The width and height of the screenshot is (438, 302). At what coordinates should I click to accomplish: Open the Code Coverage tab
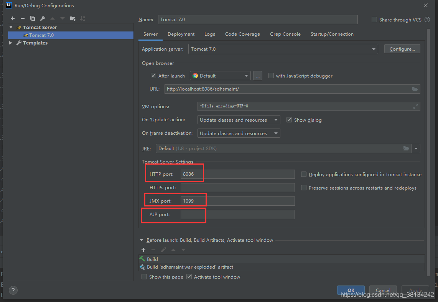242,34
